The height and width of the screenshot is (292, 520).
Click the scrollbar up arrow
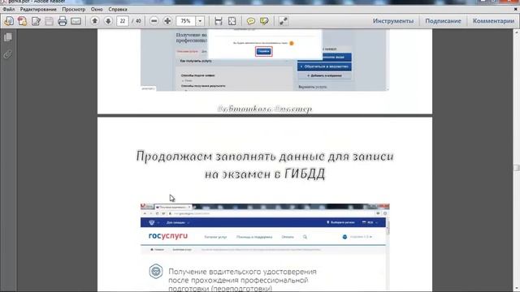[x=517, y=32]
